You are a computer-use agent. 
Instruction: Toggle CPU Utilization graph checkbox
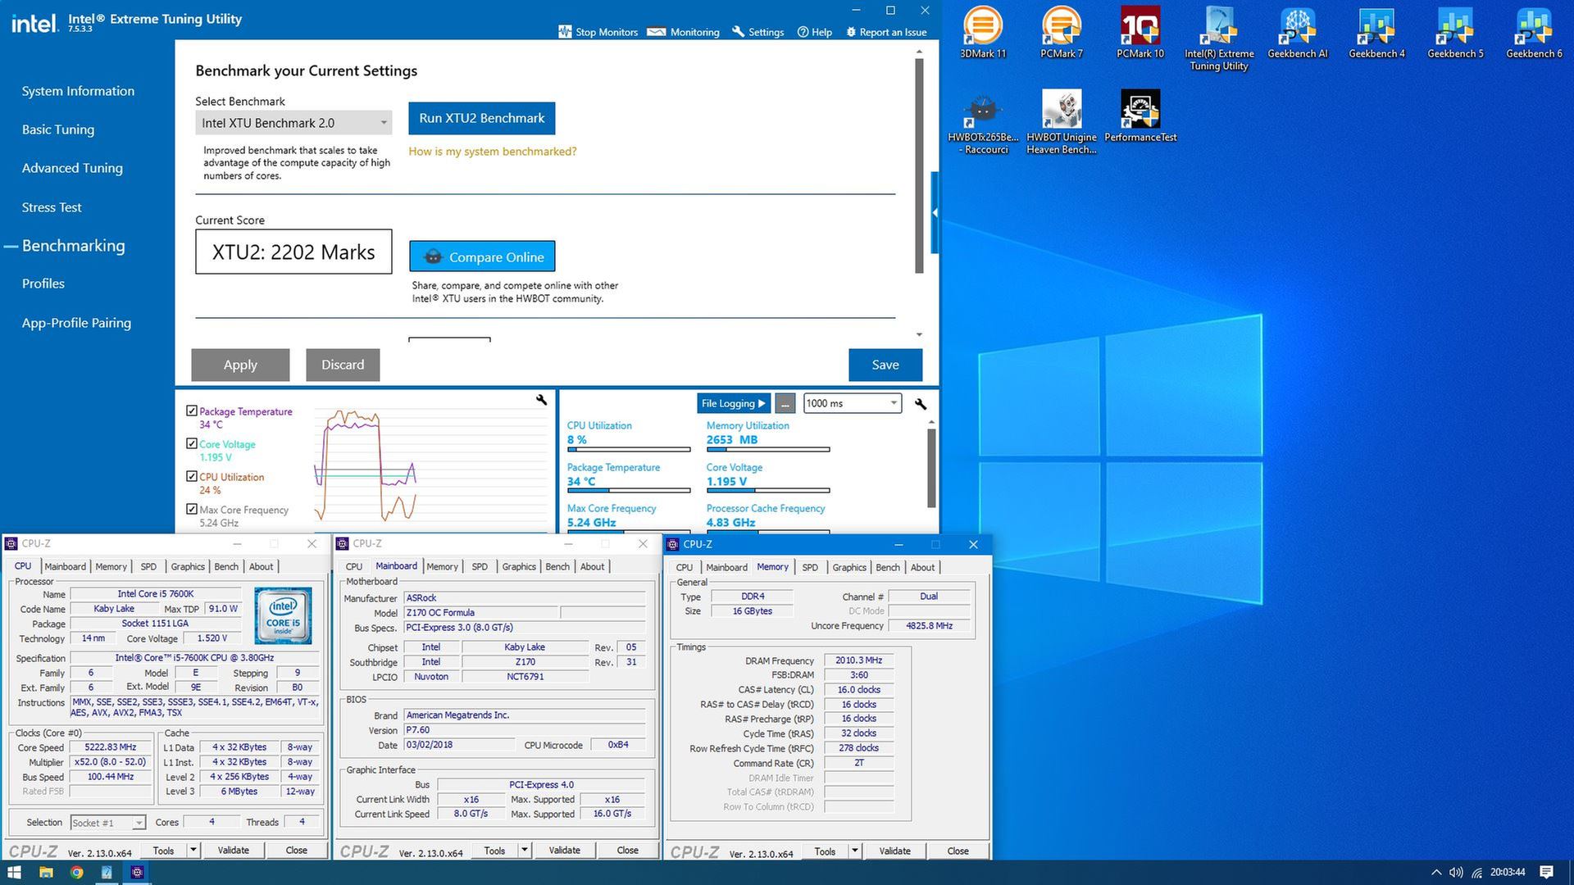point(192,476)
